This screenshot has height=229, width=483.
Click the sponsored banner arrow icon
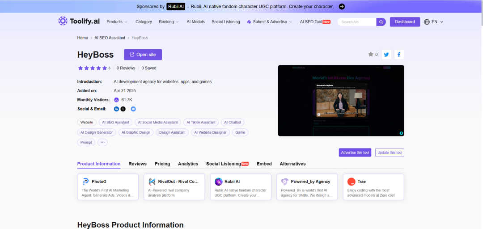point(342,6)
